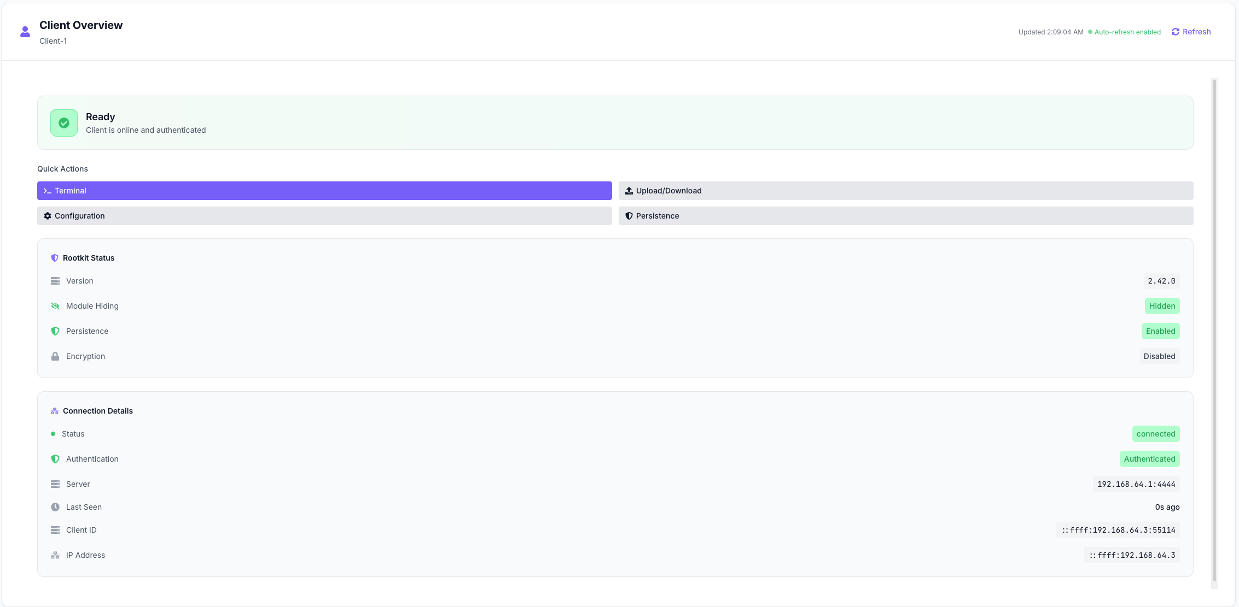Click the crossed-eye icon for Module Hiding
Screen dimensions: 1239x607
coord(55,306)
